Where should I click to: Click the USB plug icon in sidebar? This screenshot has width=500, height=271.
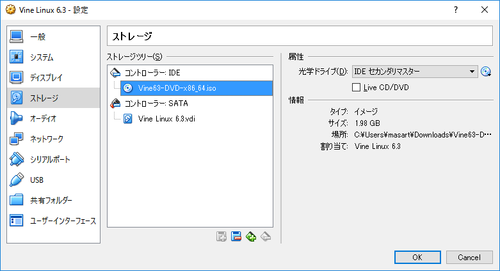[16, 180]
